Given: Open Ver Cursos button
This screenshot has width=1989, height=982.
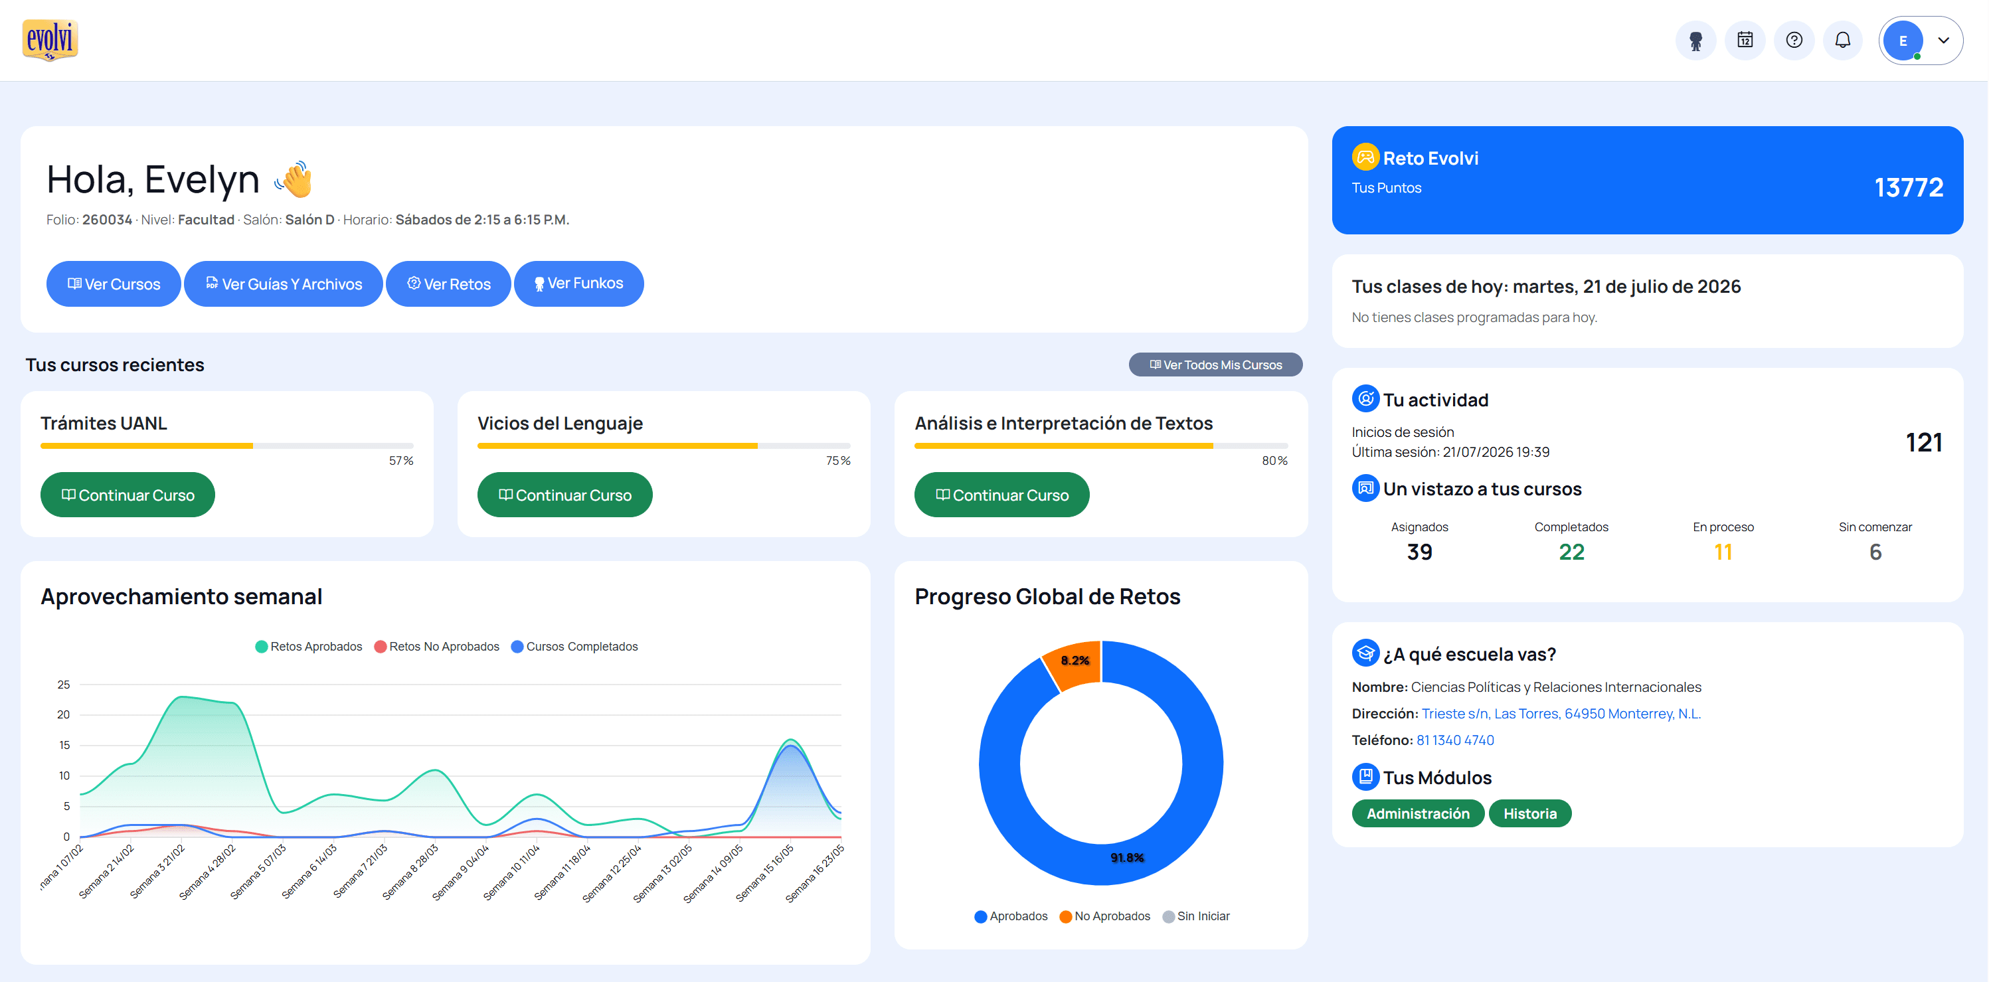Looking at the screenshot, I should click(114, 284).
